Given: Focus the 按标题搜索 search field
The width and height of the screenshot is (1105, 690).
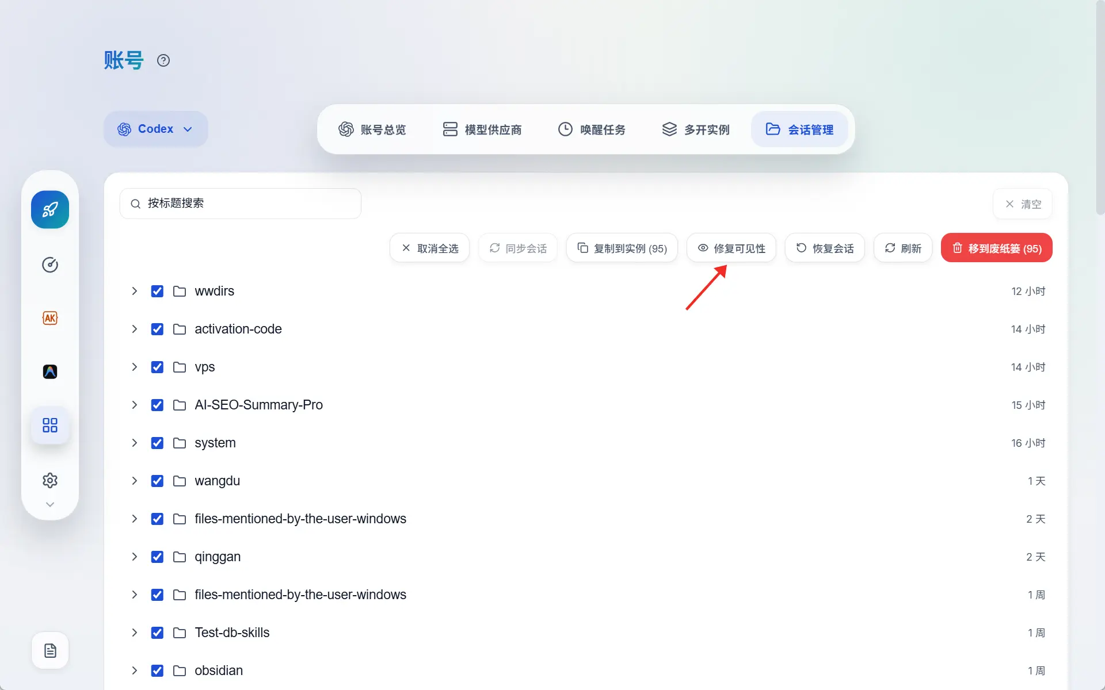Looking at the screenshot, I should pyautogui.click(x=241, y=204).
